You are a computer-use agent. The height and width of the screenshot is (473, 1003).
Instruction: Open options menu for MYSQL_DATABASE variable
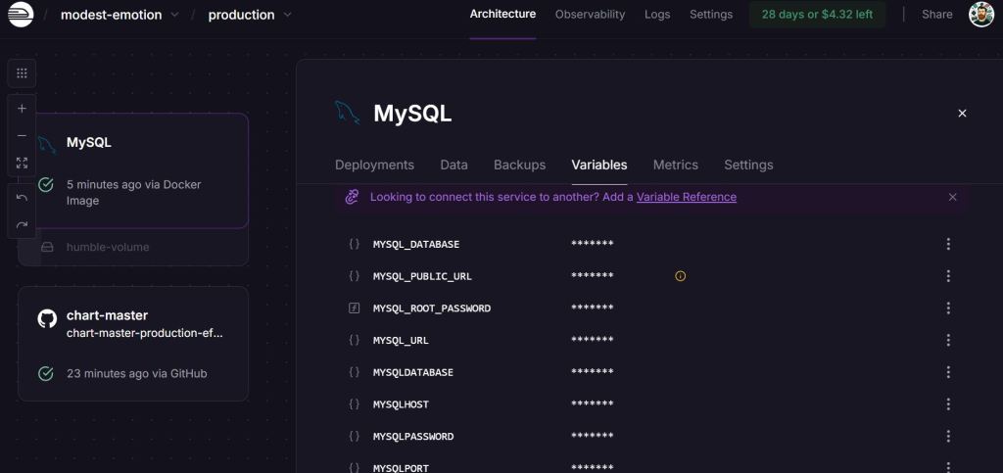pos(947,244)
